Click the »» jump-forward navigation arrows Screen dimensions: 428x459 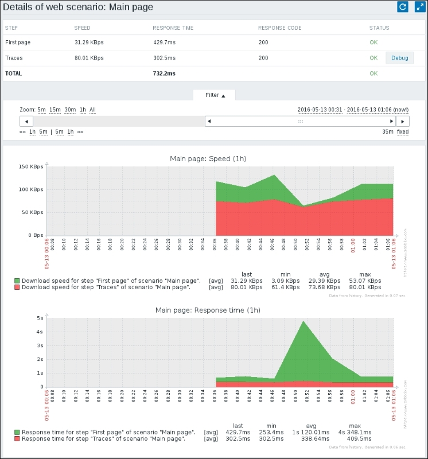[x=80, y=132]
